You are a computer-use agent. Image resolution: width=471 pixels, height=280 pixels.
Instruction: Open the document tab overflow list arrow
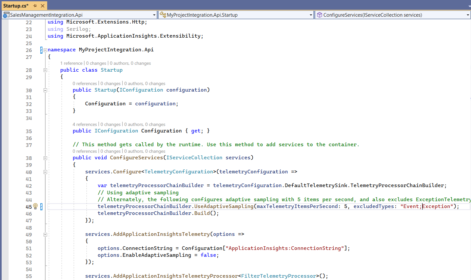[x=469, y=6]
